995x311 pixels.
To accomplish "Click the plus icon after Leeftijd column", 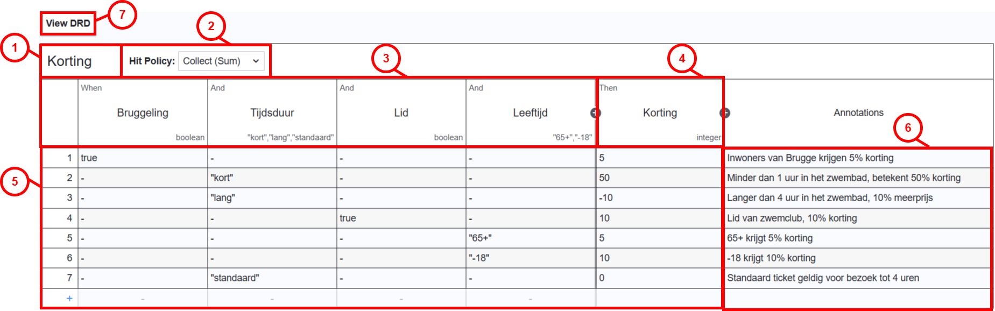I will 595,113.
